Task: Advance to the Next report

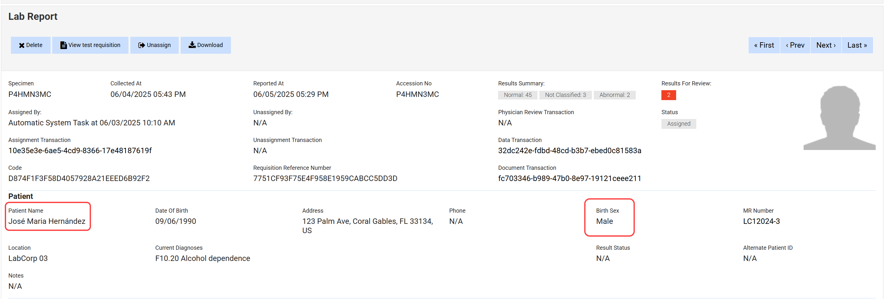Action: (x=825, y=45)
